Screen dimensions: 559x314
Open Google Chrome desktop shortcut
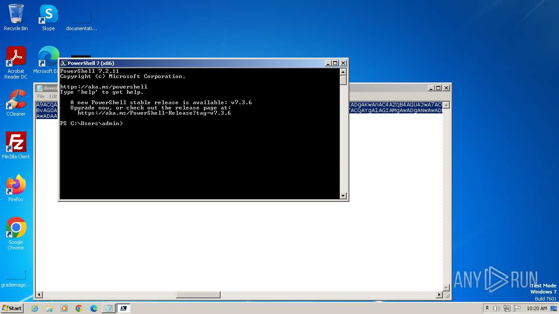point(16,234)
